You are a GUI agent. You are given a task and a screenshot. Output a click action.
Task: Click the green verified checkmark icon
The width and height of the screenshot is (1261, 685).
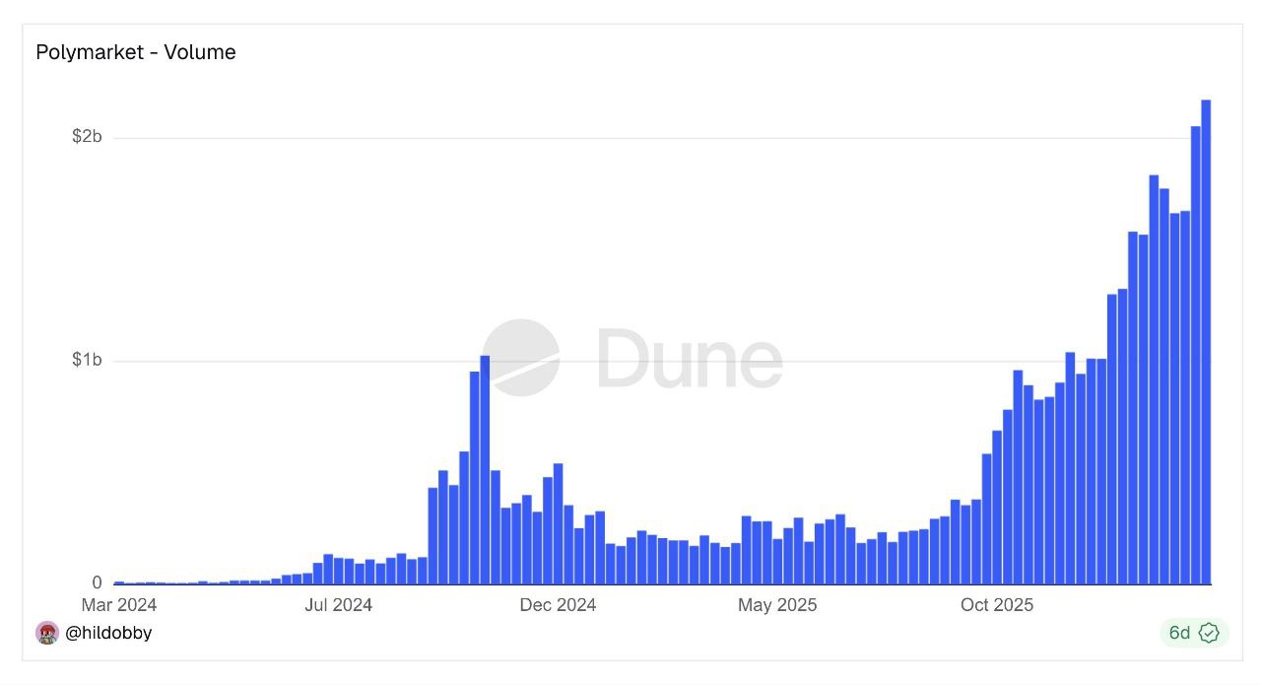(1209, 633)
